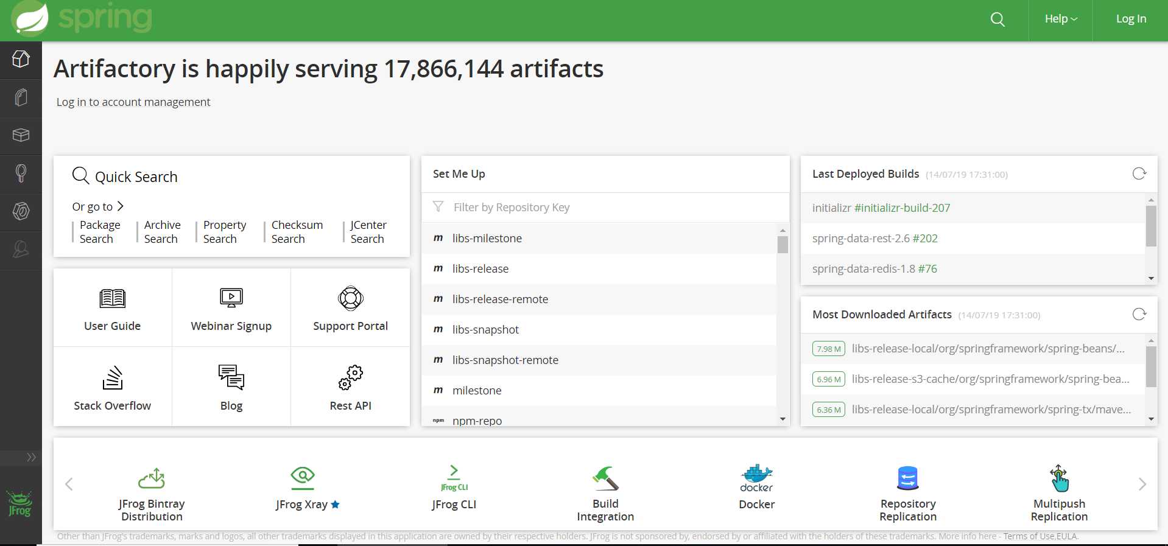This screenshot has height=546, width=1168.
Task: Go to Property Search
Action: coord(225,232)
